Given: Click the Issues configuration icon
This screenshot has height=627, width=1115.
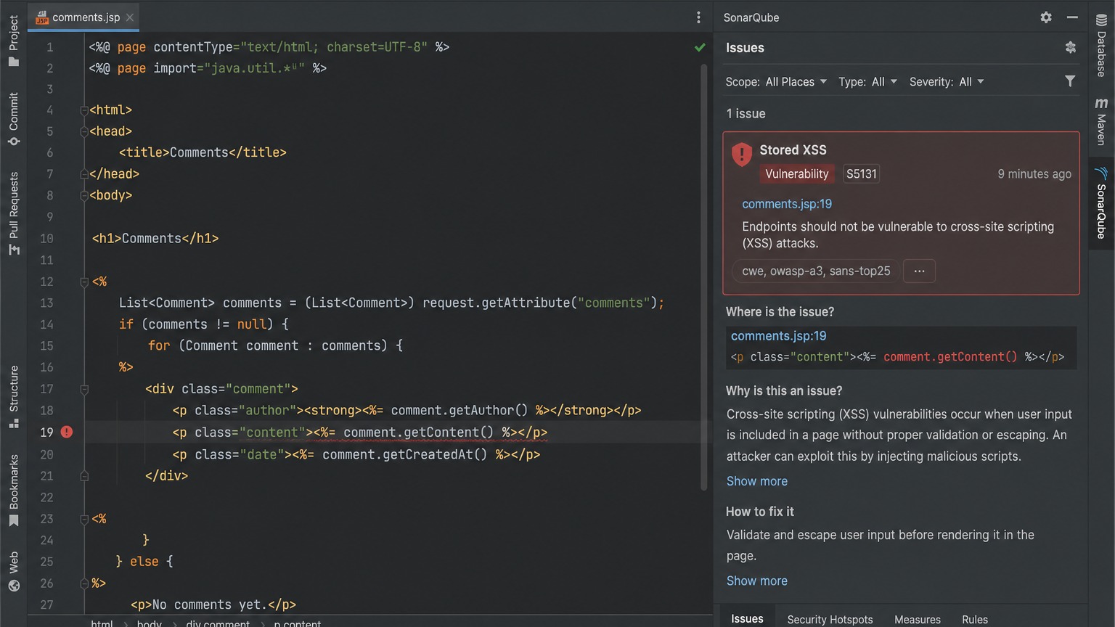Looking at the screenshot, I should coord(1070,47).
